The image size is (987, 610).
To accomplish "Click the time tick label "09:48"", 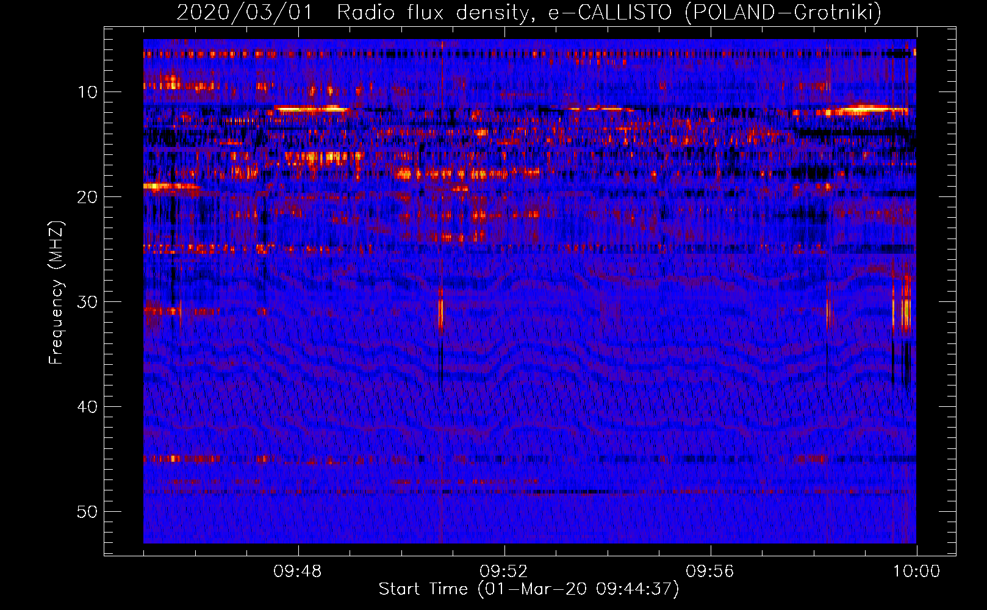I will 298,572.
